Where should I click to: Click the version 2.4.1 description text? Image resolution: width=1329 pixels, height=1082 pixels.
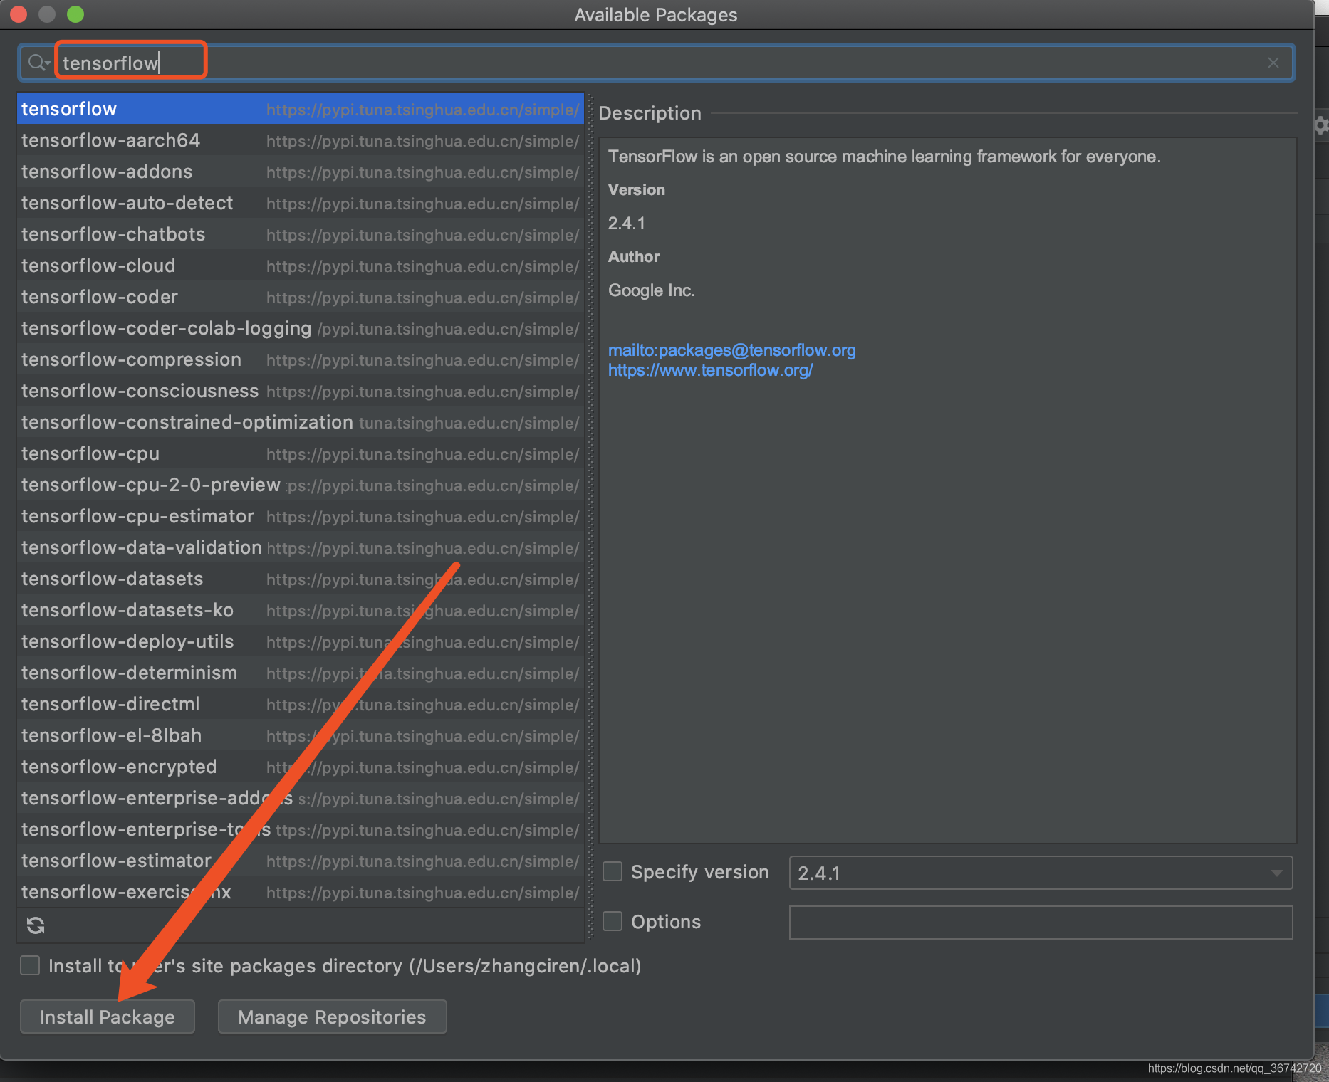(x=627, y=224)
